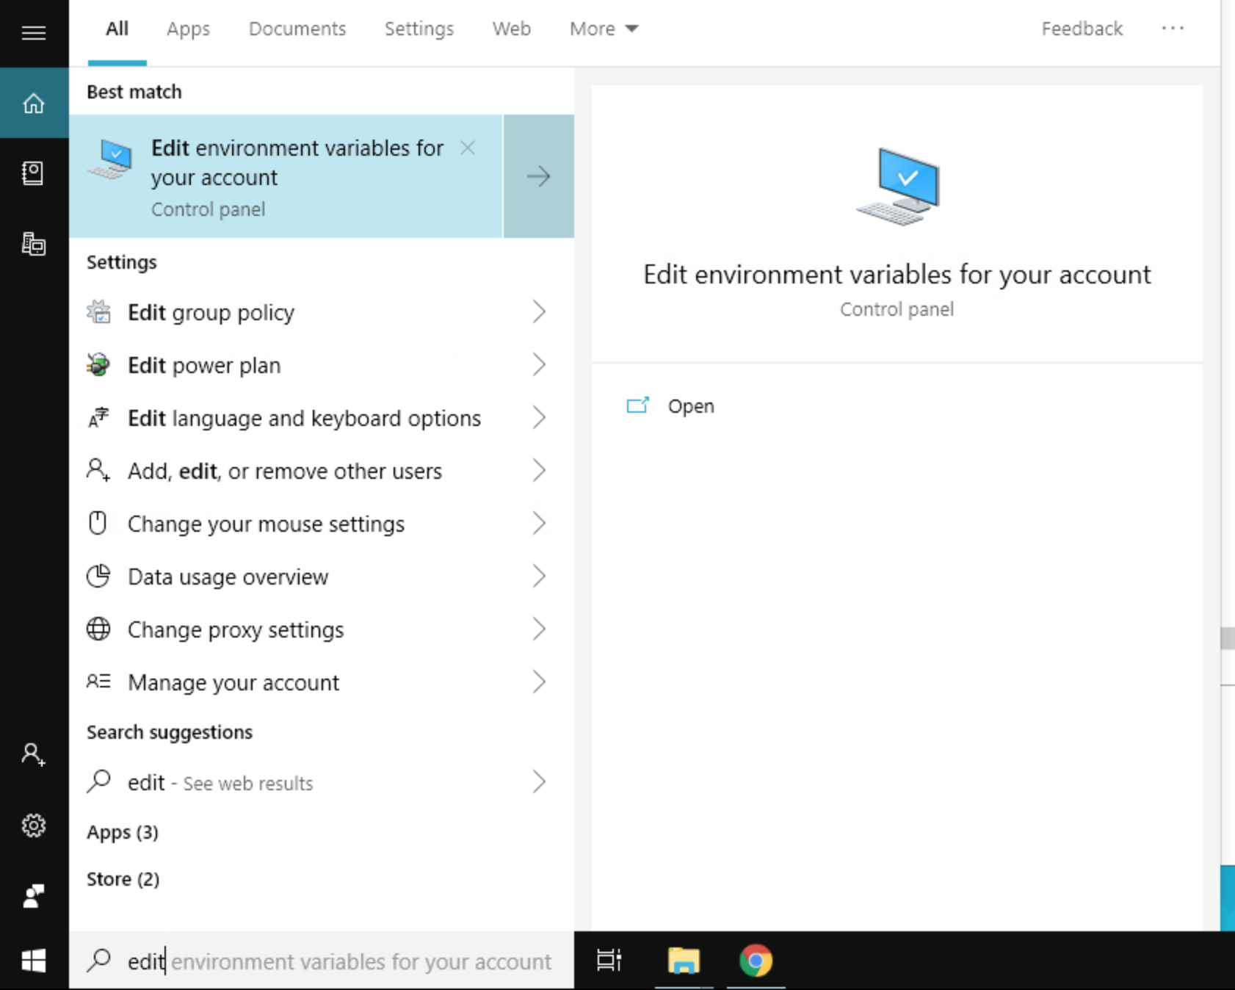Select 'Manage your account' result
Image resolution: width=1235 pixels, height=990 pixels.
point(321,682)
